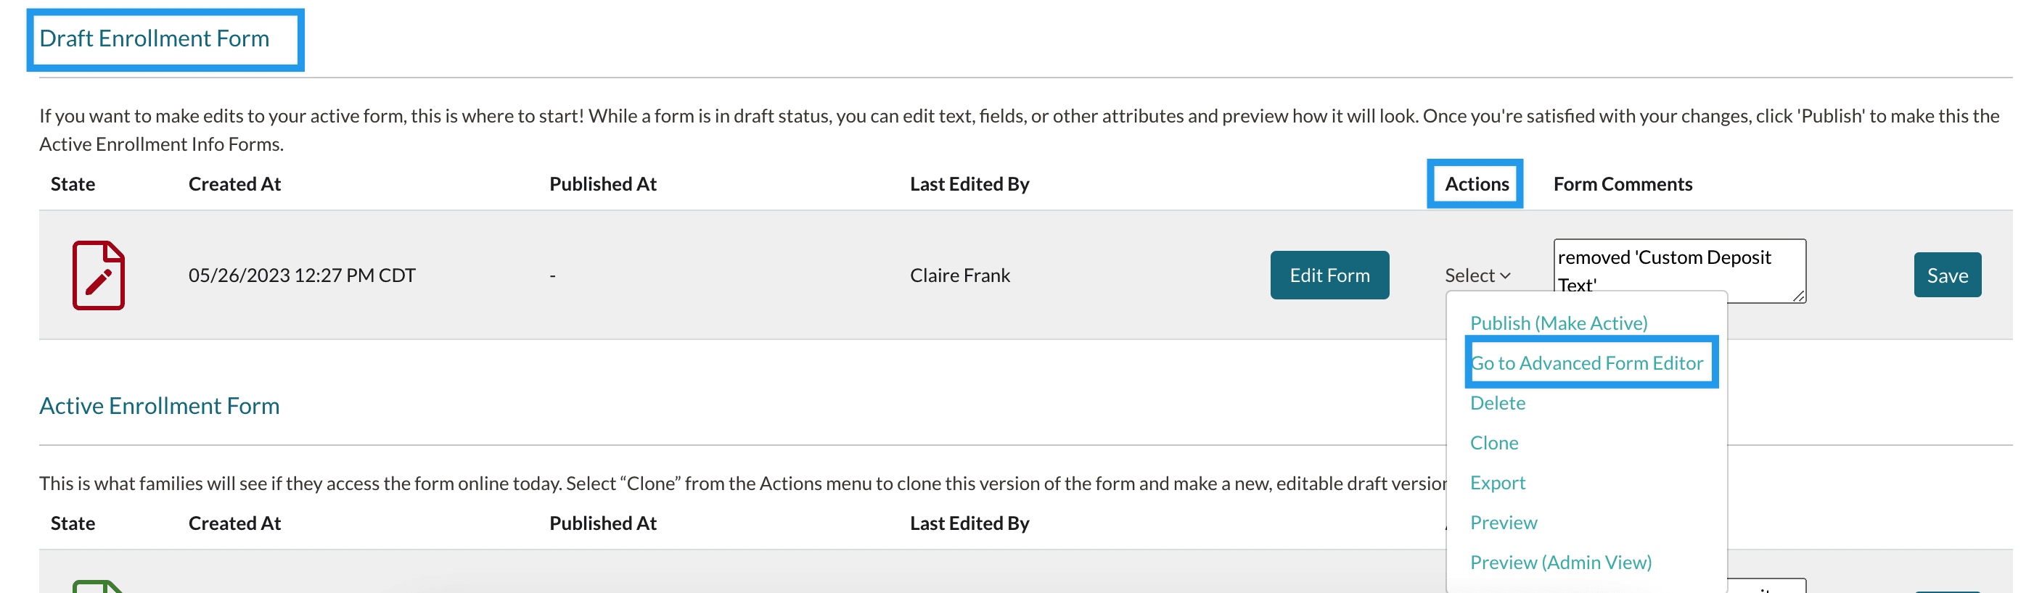Click the Form Comments column header
Screen dimensions: 2042x593
[1622, 183]
